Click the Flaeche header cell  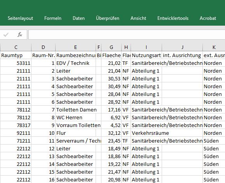pos(112,55)
